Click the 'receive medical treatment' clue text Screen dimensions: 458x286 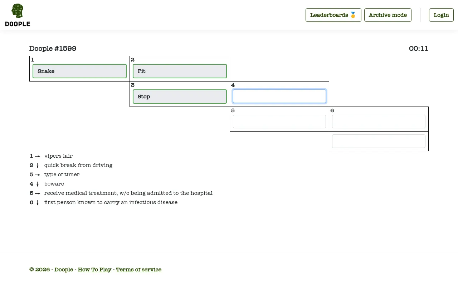coord(128,193)
